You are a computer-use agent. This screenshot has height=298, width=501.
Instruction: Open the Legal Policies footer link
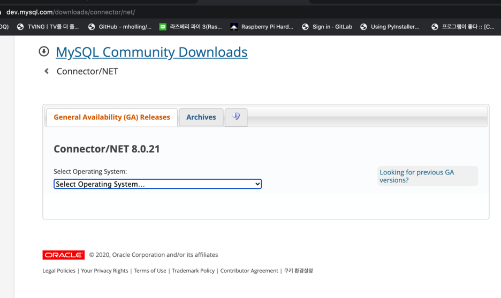(59, 271)
